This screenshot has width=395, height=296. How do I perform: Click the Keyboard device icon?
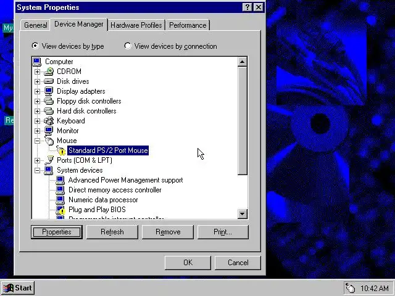pos(49,121)
